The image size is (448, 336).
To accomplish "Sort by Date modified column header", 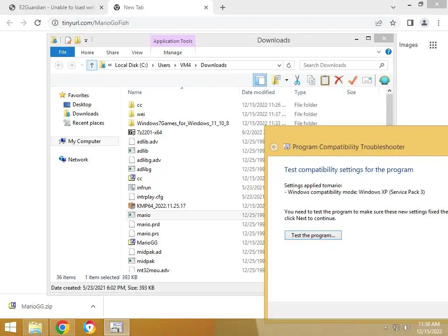I will (258, 92).
